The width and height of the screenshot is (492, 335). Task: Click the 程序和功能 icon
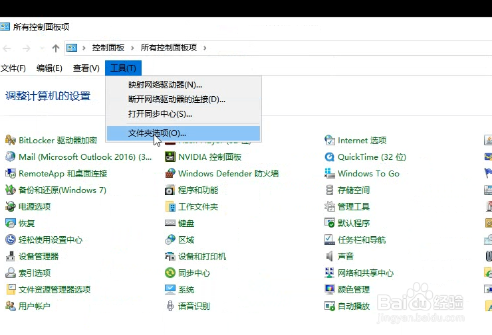coord(170,190)
